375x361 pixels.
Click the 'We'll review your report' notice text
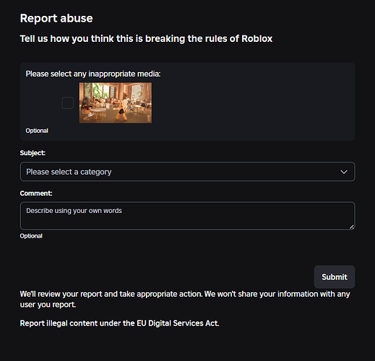pyautogui.click(x=185, y=294)
